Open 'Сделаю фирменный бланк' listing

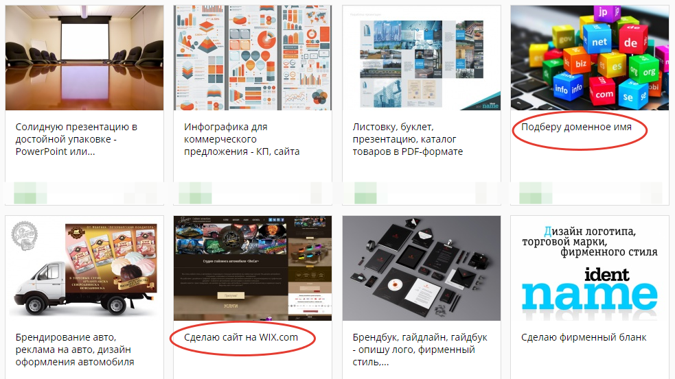click(584, 337)
